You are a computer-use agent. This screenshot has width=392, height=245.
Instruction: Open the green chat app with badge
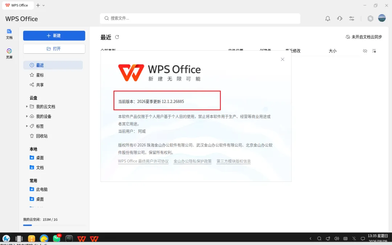click(x=57, y=238)
